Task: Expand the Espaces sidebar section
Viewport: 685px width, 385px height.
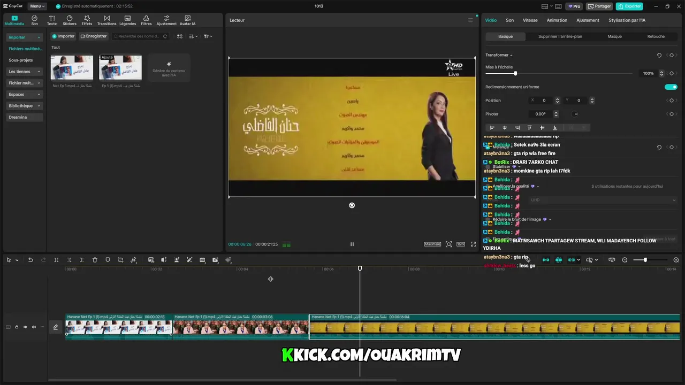Action: [25, 95]
